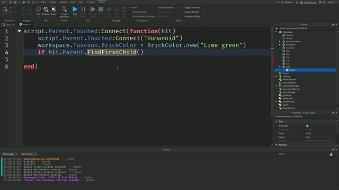Viewport: 339px width, 190px height.
Task: Switch to the VIEW ribbon tab
Action: pos(81,2)
